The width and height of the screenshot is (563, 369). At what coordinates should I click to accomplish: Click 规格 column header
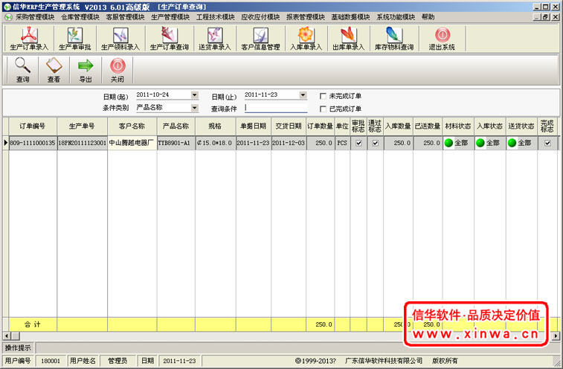(216, 126)
